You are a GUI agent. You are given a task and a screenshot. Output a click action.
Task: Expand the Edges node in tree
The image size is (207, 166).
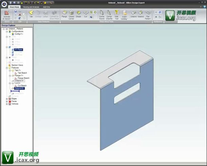tap(7, 99)
